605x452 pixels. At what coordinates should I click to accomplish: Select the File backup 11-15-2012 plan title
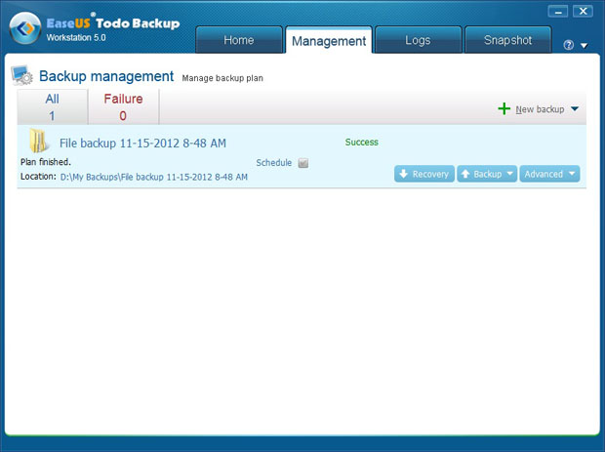[142, 143]
